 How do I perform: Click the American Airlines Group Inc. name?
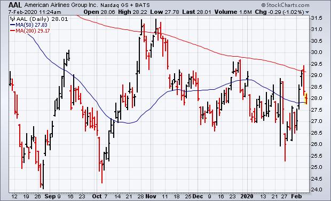[61, 5]
